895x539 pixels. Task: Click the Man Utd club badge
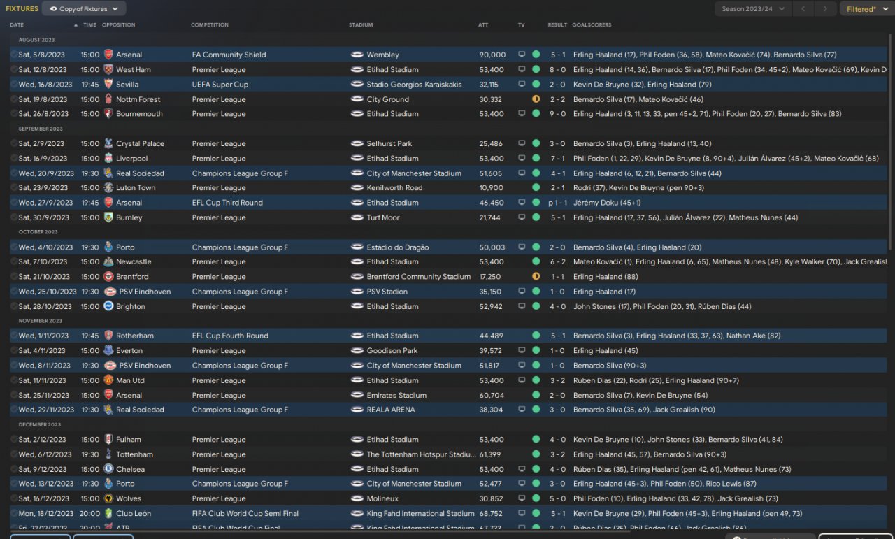[108, 380]
